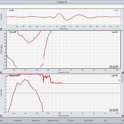Open 1/6 Oct smoothing dropdown in Magnitude pane

click(x=114, y=110)
